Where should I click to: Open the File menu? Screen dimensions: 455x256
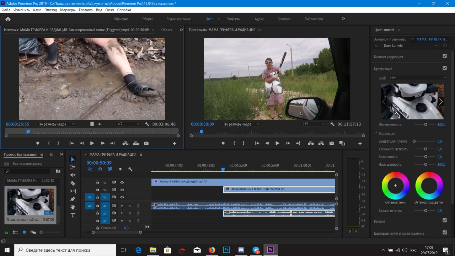tap(6, 10)
